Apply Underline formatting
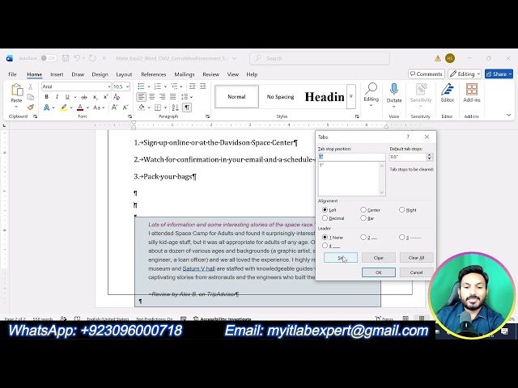Viewport: 518px width, 388px height. [67, 97]
